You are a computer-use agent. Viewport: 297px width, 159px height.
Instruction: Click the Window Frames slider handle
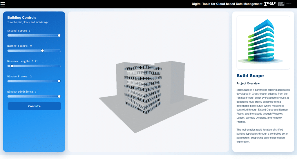(59, 81)
